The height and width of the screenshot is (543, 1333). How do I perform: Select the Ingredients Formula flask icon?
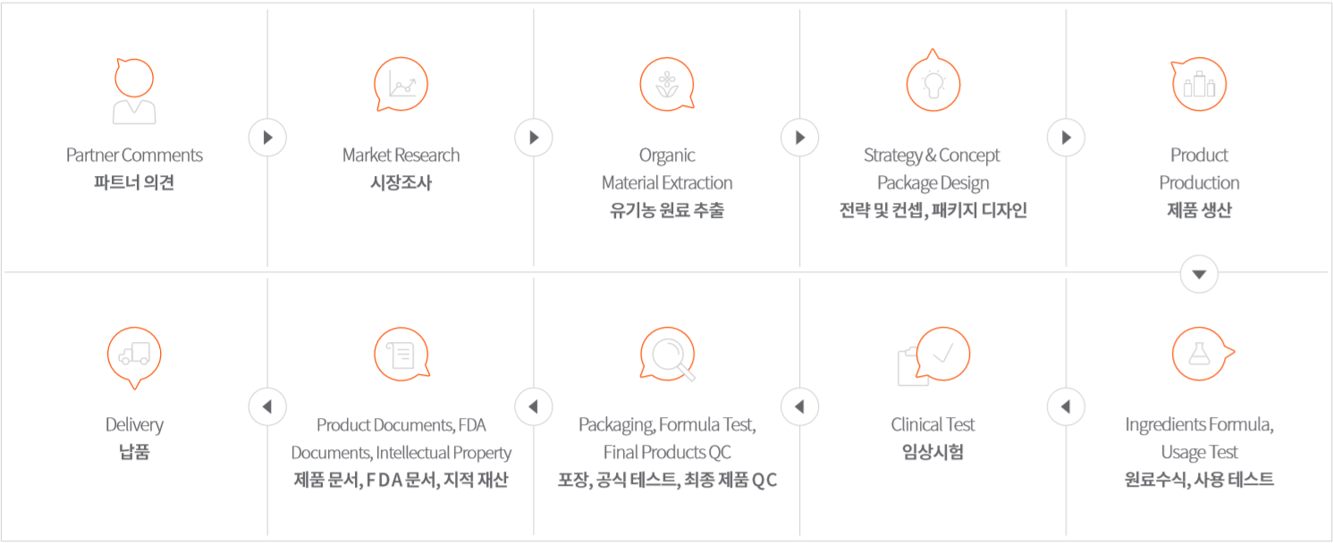coord(1202,355)
